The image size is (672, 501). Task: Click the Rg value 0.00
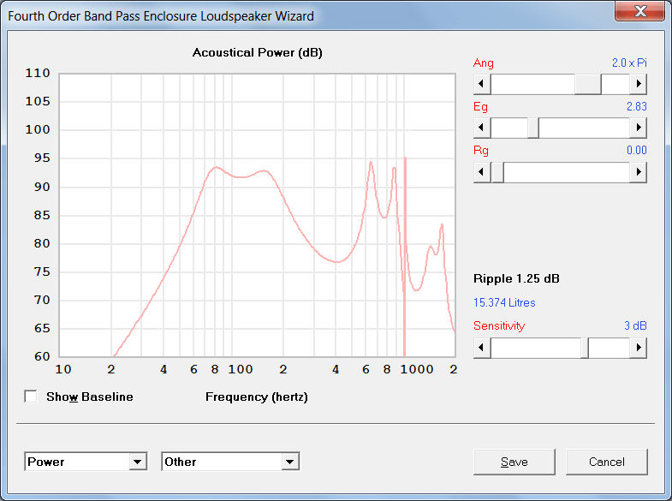point(636,151)
